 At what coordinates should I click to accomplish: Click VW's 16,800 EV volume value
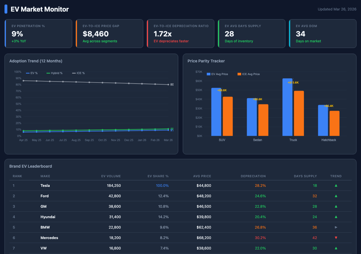click(x=115, y=248)
